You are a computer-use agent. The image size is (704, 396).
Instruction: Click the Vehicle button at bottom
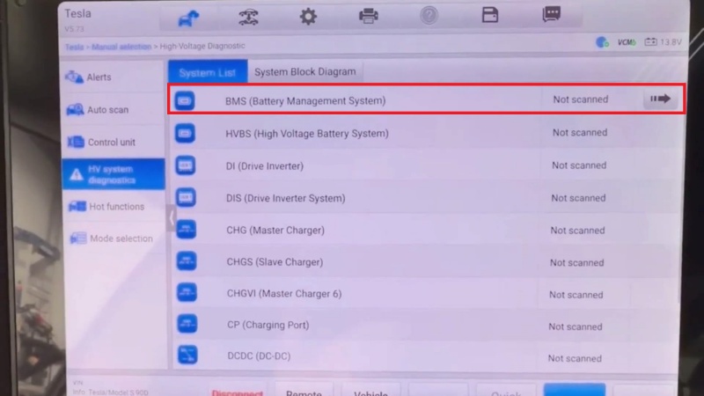(370, 391)
